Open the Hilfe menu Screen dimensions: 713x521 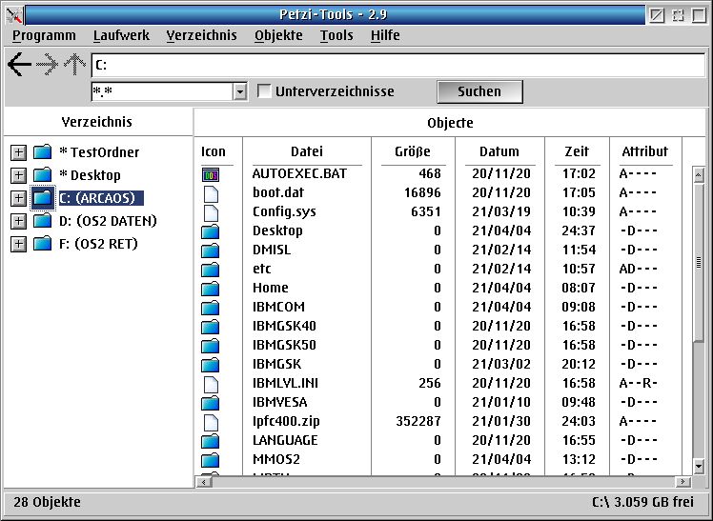[x=385, y=35]
